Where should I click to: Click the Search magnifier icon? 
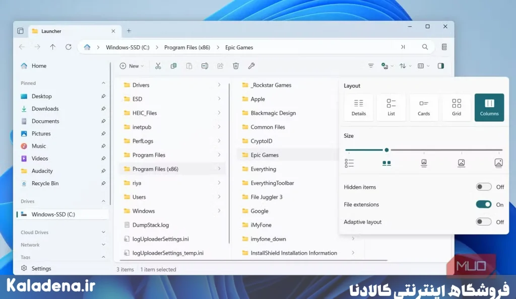[425, 47]
